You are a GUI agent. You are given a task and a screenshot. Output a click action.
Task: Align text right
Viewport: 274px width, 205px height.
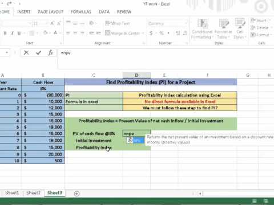(x=82, y=33)
